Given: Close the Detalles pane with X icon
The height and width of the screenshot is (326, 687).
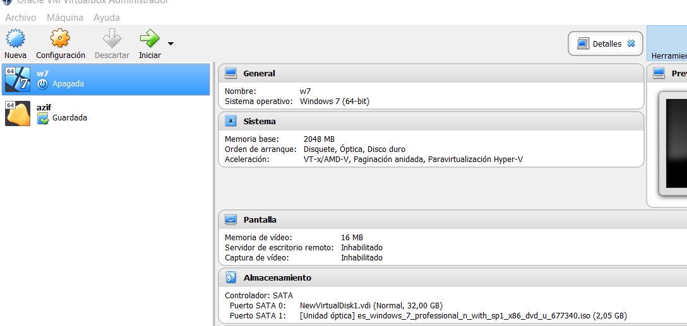Looking at the screenshot, I should pyautogui.click(x=631, y=44).
